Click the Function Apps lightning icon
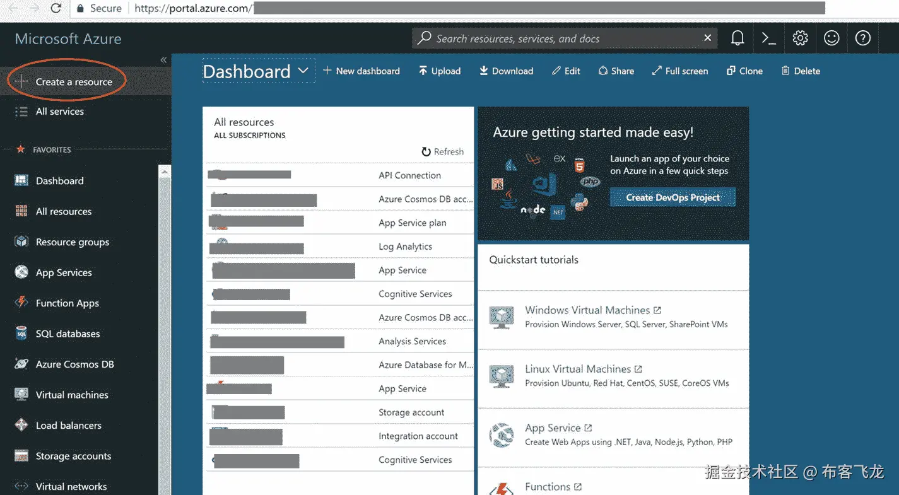This screenshot has height=495, width=899. 21,303
